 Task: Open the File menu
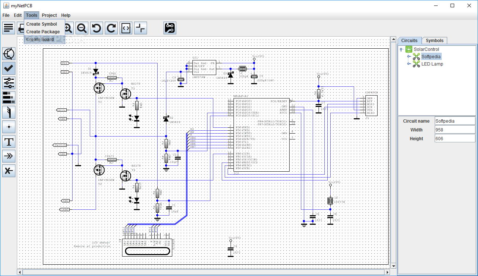point(6,15)
